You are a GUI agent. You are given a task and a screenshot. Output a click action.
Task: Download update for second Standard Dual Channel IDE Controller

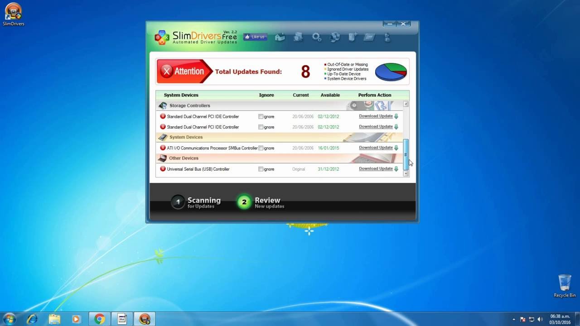click(x=376, y=126)
